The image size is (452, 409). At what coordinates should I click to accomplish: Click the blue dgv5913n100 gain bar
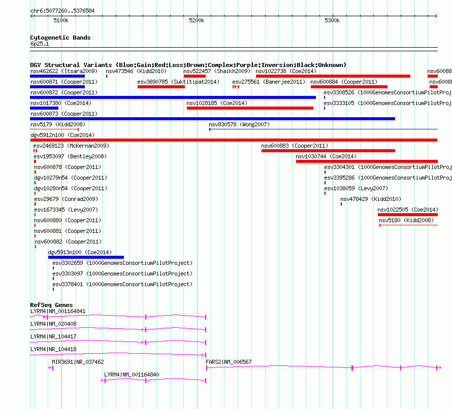(86, 257)
